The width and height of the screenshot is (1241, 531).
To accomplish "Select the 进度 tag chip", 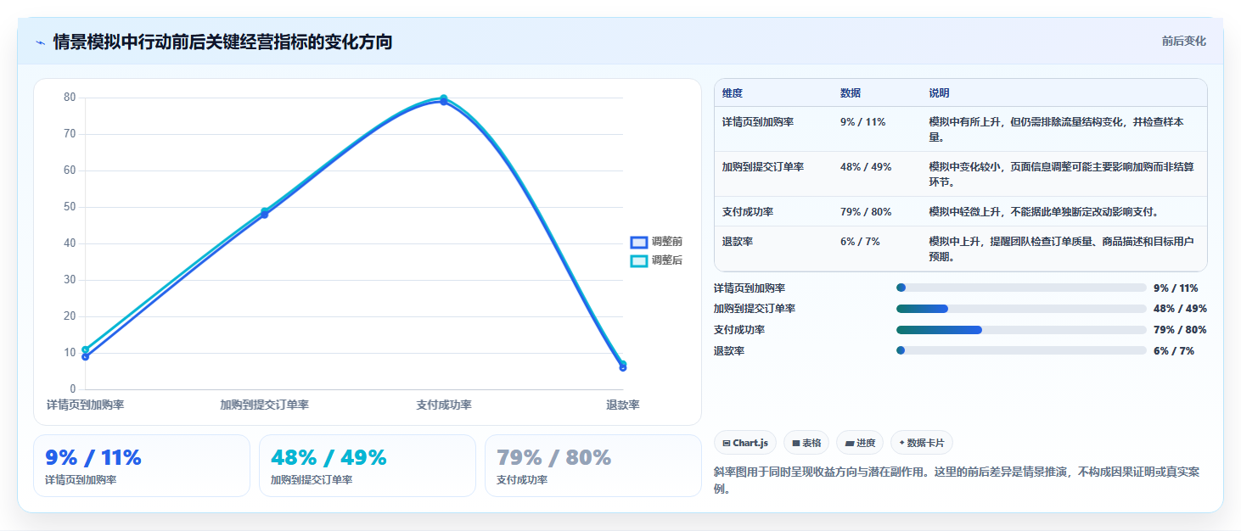I will pyautogui.click(x=860, y=443).
